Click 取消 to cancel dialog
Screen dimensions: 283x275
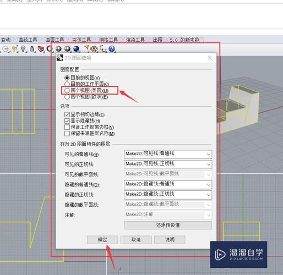136,240
